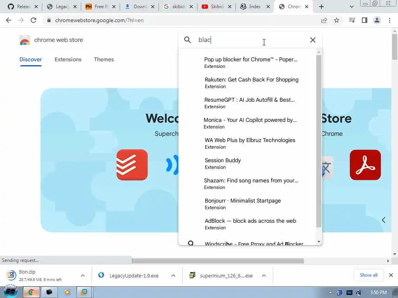
Task: Select Pop up blocker for Chrome suggestion
Action: [248, 62]
